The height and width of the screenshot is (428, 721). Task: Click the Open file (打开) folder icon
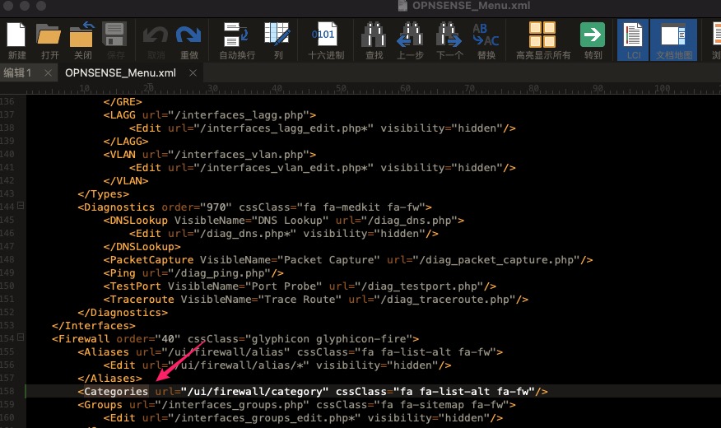click(x=49, y=36)
